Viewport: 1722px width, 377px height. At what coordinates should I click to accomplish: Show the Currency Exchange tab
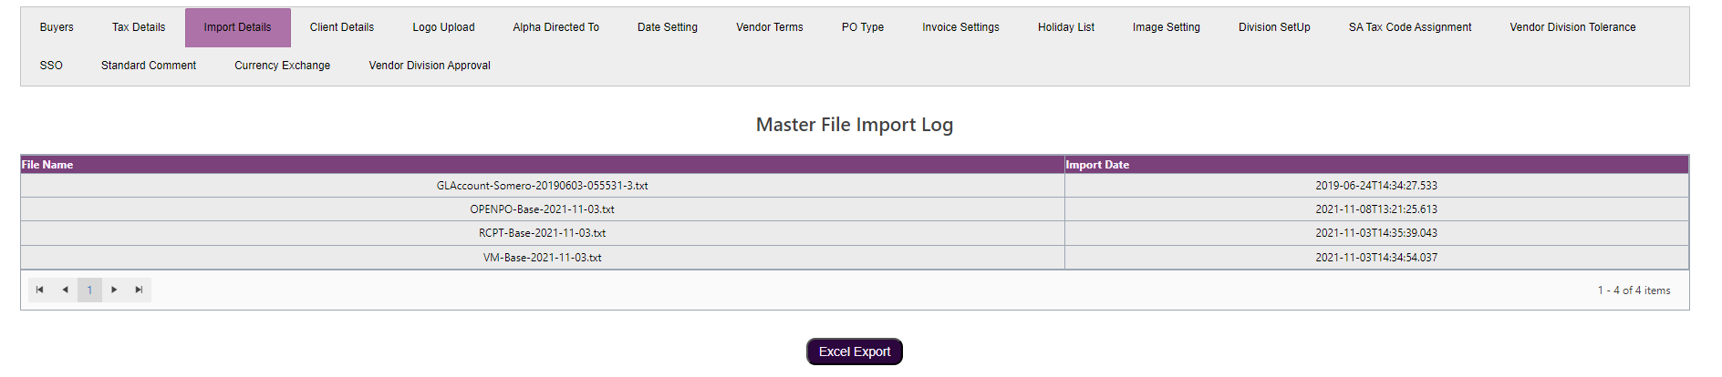click(282, 66)
